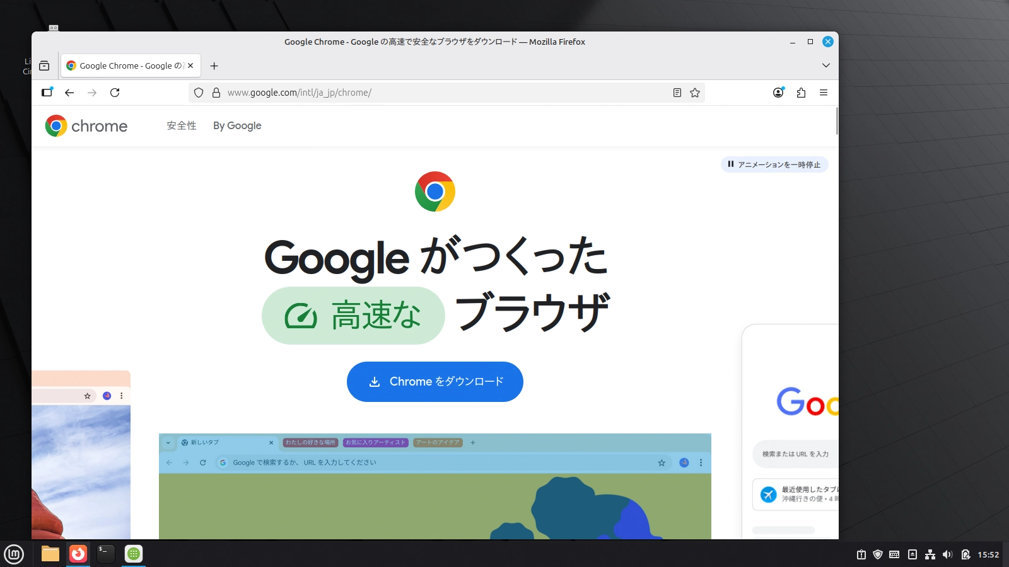Click the three-dot menu in center Chrome mockup
Viewport: 1009px width, 567px height.
(x=701, y=462)
